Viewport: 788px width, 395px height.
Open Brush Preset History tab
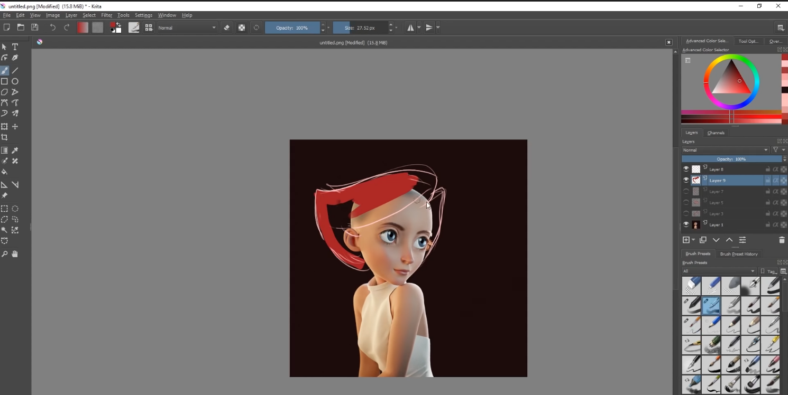738,254
